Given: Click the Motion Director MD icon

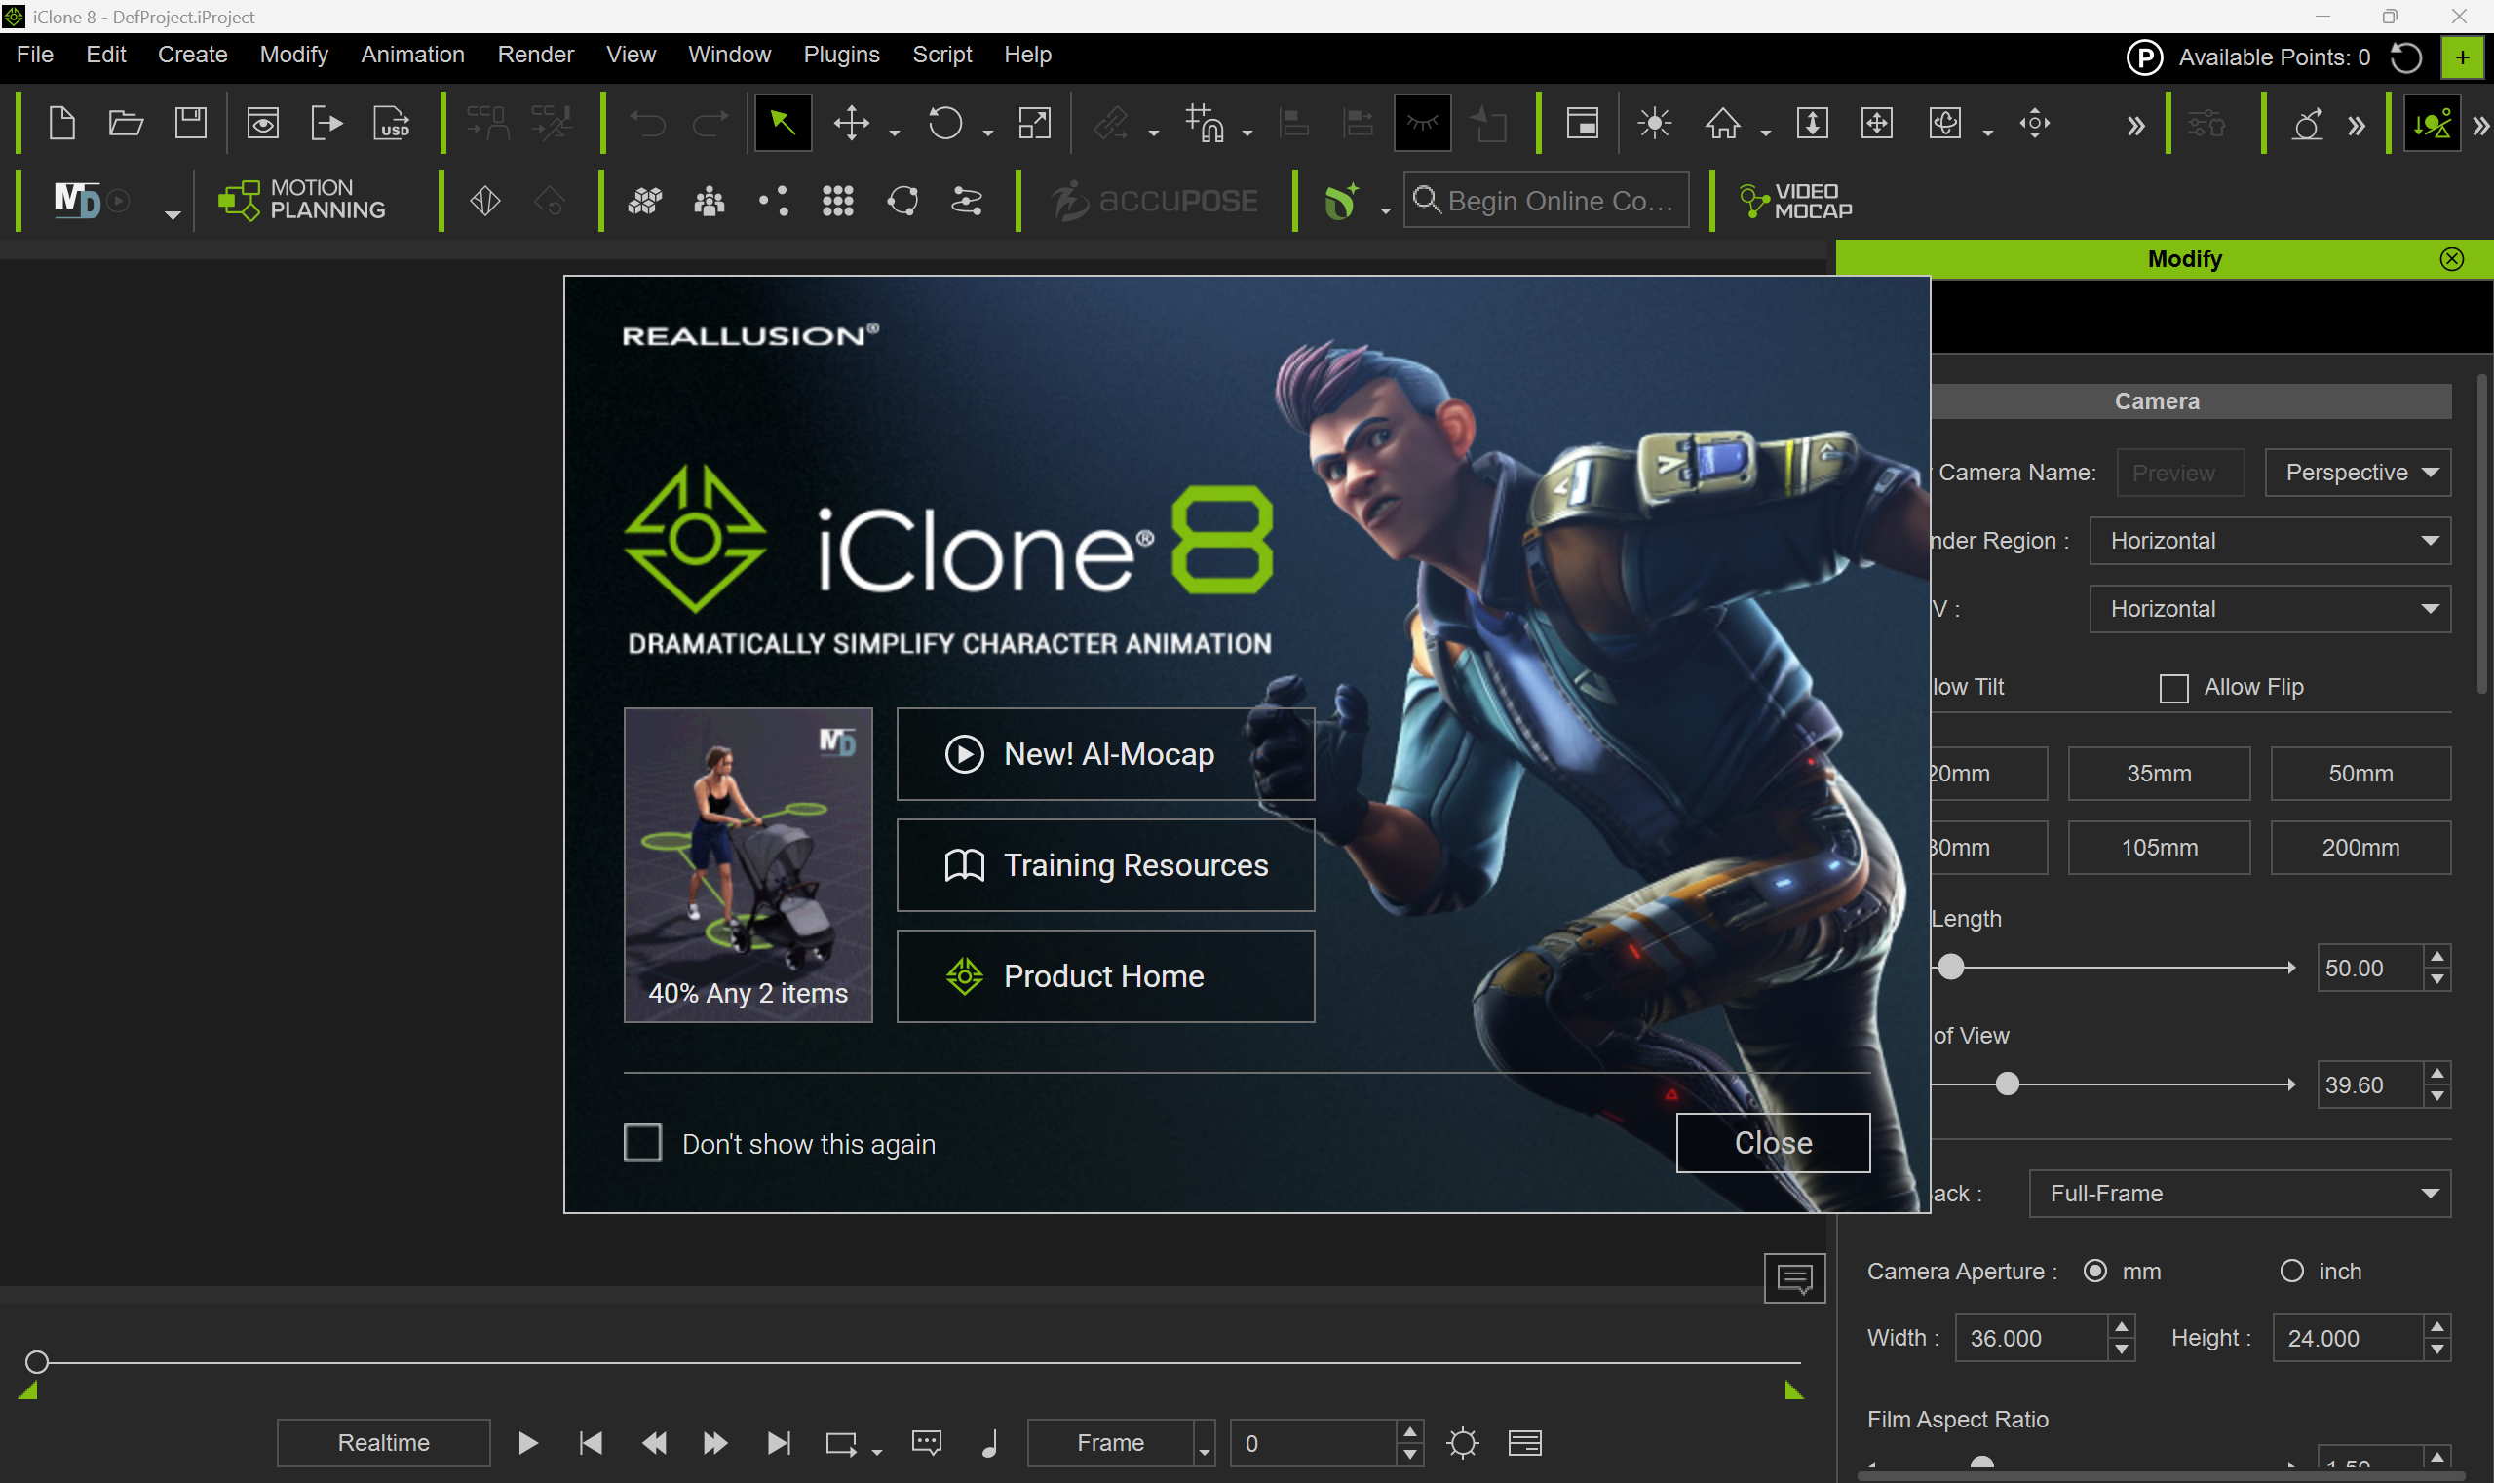Looking at the screenshot, I should click(x=78, y=201).
